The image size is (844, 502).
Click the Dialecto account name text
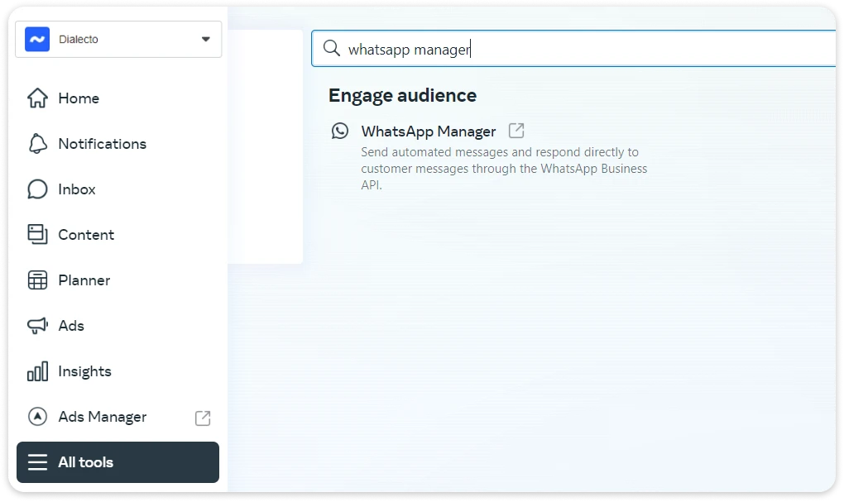click(79, 39)
